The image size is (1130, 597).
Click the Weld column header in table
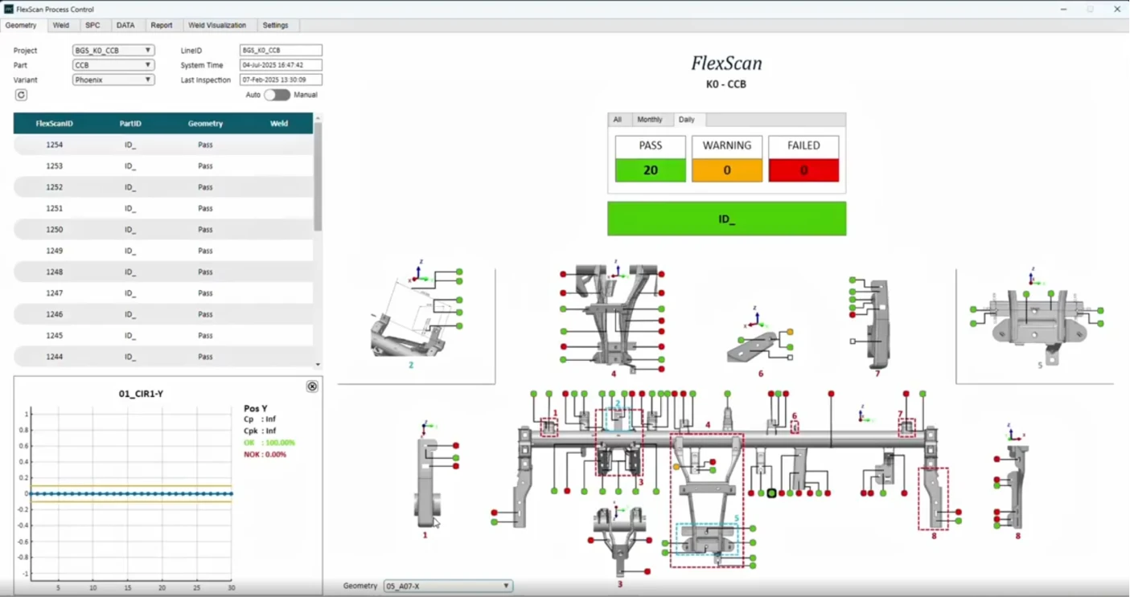279,124
